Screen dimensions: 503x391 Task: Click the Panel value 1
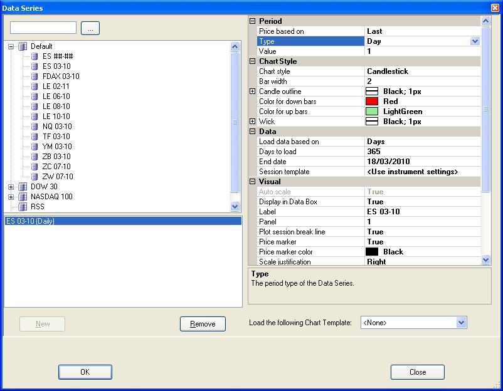pyautogui.click(x=423, y=222)
